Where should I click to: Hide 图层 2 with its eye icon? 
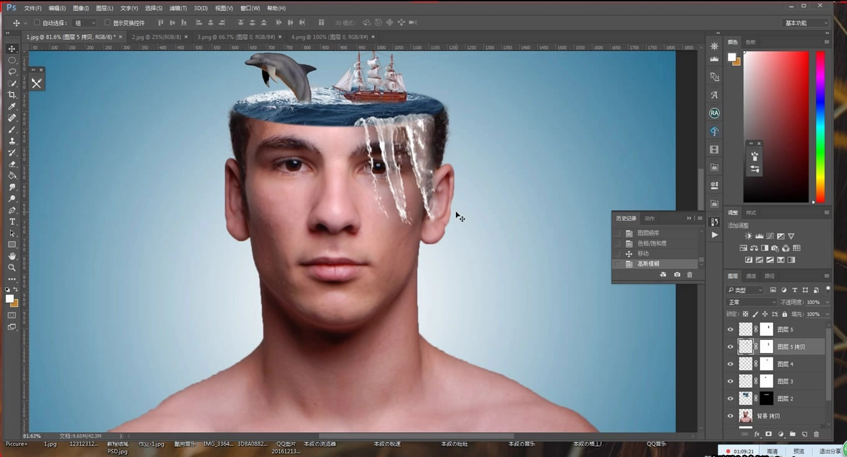[731, 398]
